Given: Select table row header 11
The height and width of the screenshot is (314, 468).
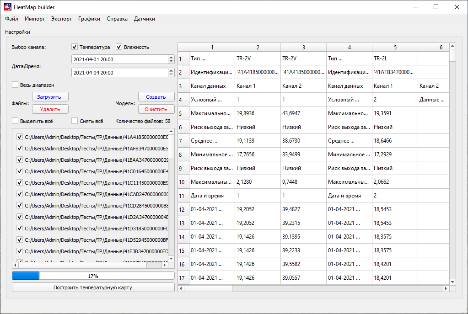Looking at the screenshot, I should [183, 196].
